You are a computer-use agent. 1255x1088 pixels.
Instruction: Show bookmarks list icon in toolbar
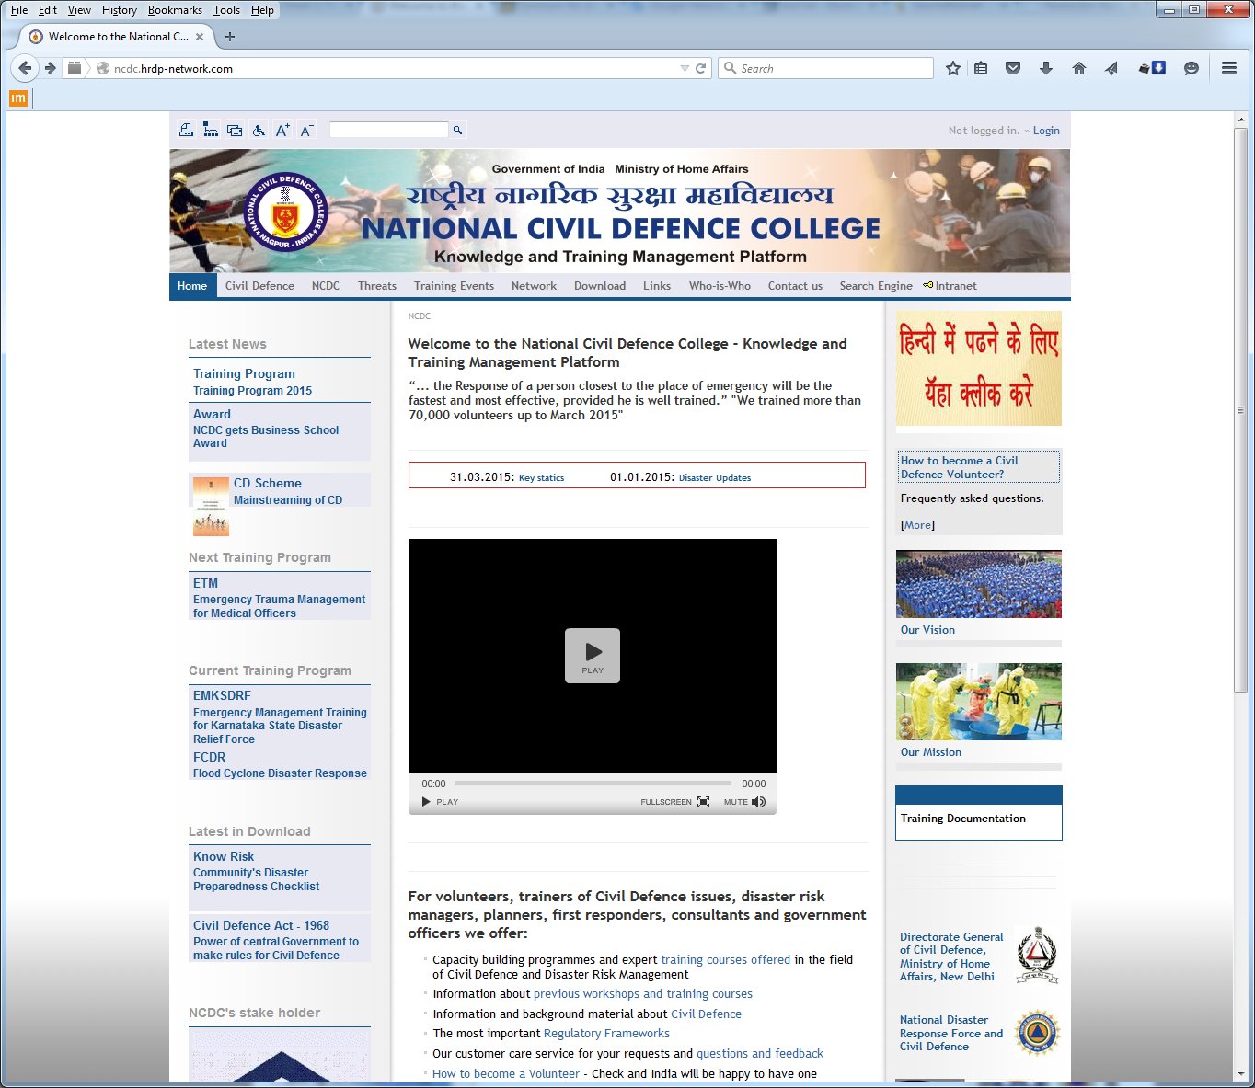(x=981, y=68)
